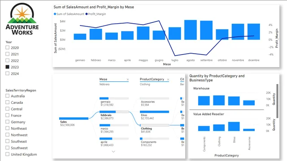Select the France region checkbox
The height and width of the screenshot is (161, 287).
click(7, 115)
